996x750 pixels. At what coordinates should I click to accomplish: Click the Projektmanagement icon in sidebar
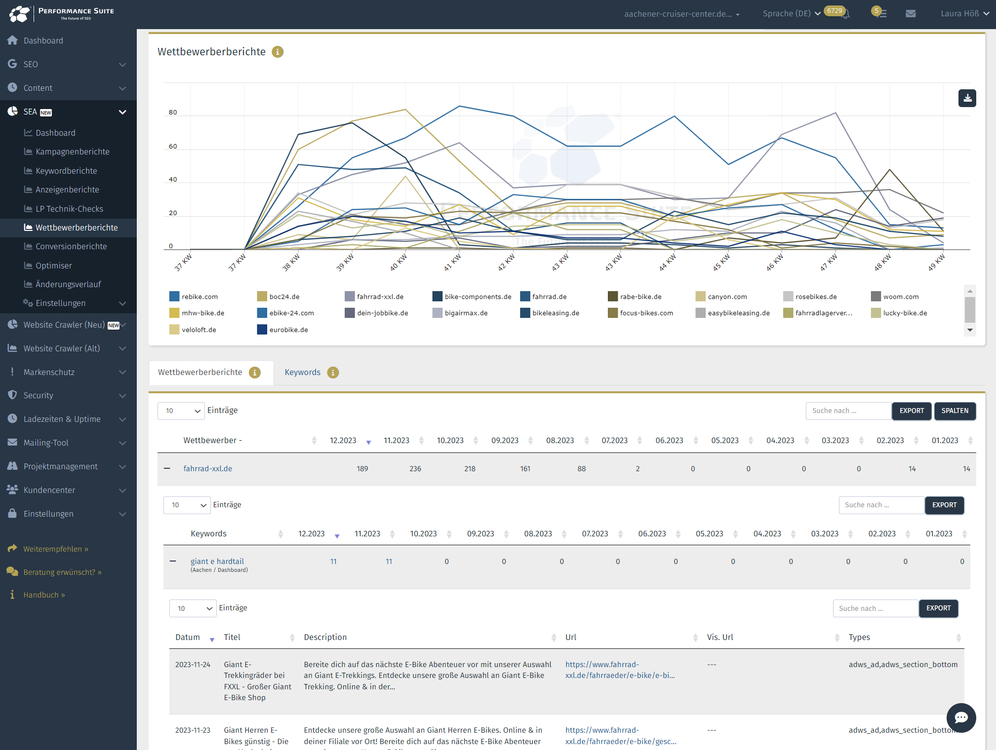point(13,466)
